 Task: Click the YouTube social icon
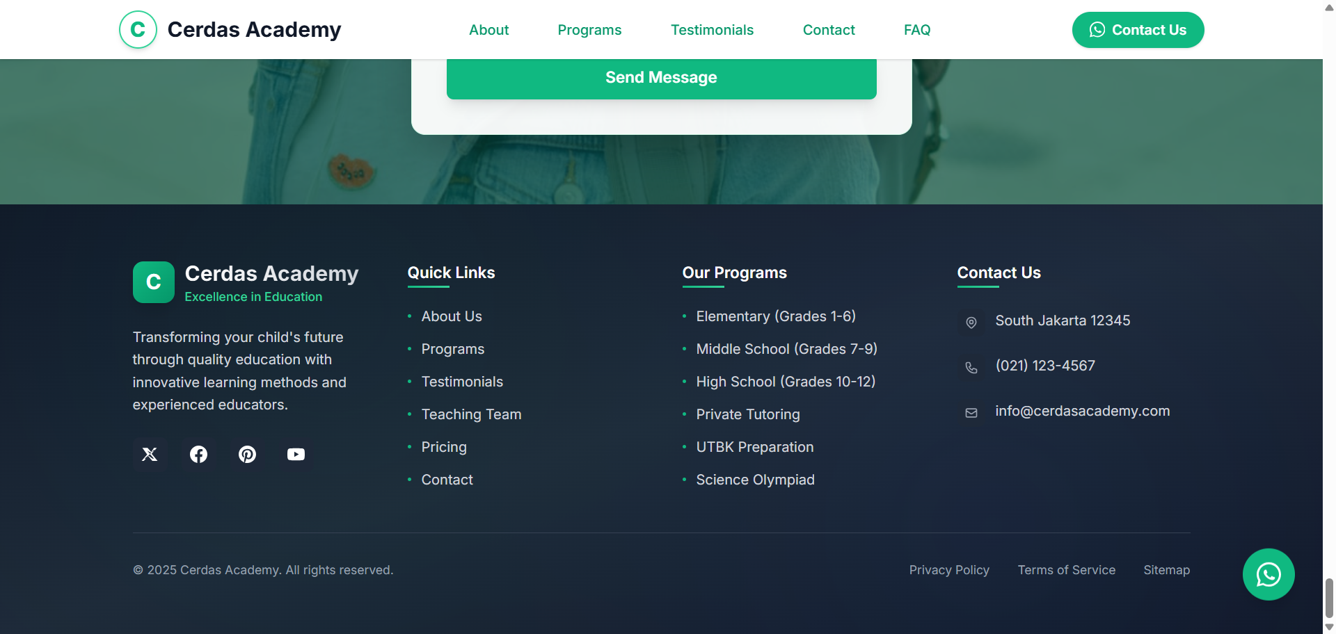click(296, 455)
